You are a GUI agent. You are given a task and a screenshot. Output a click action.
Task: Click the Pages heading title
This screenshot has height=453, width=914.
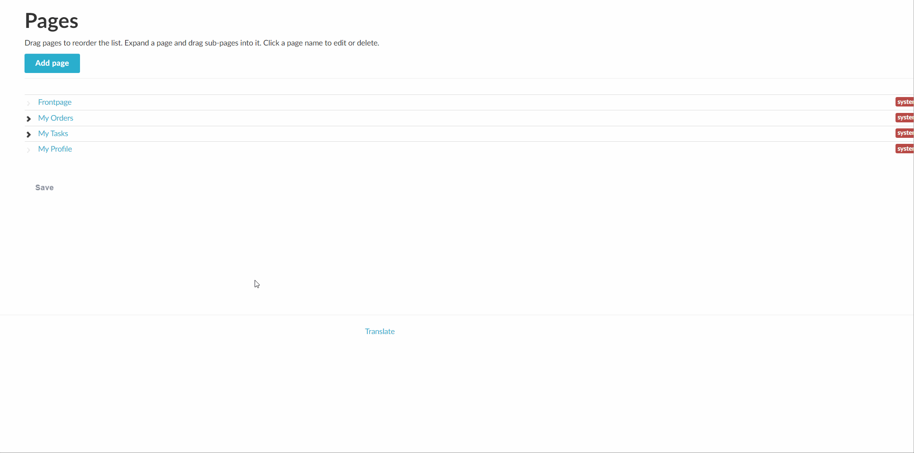[x=51, y=21]
